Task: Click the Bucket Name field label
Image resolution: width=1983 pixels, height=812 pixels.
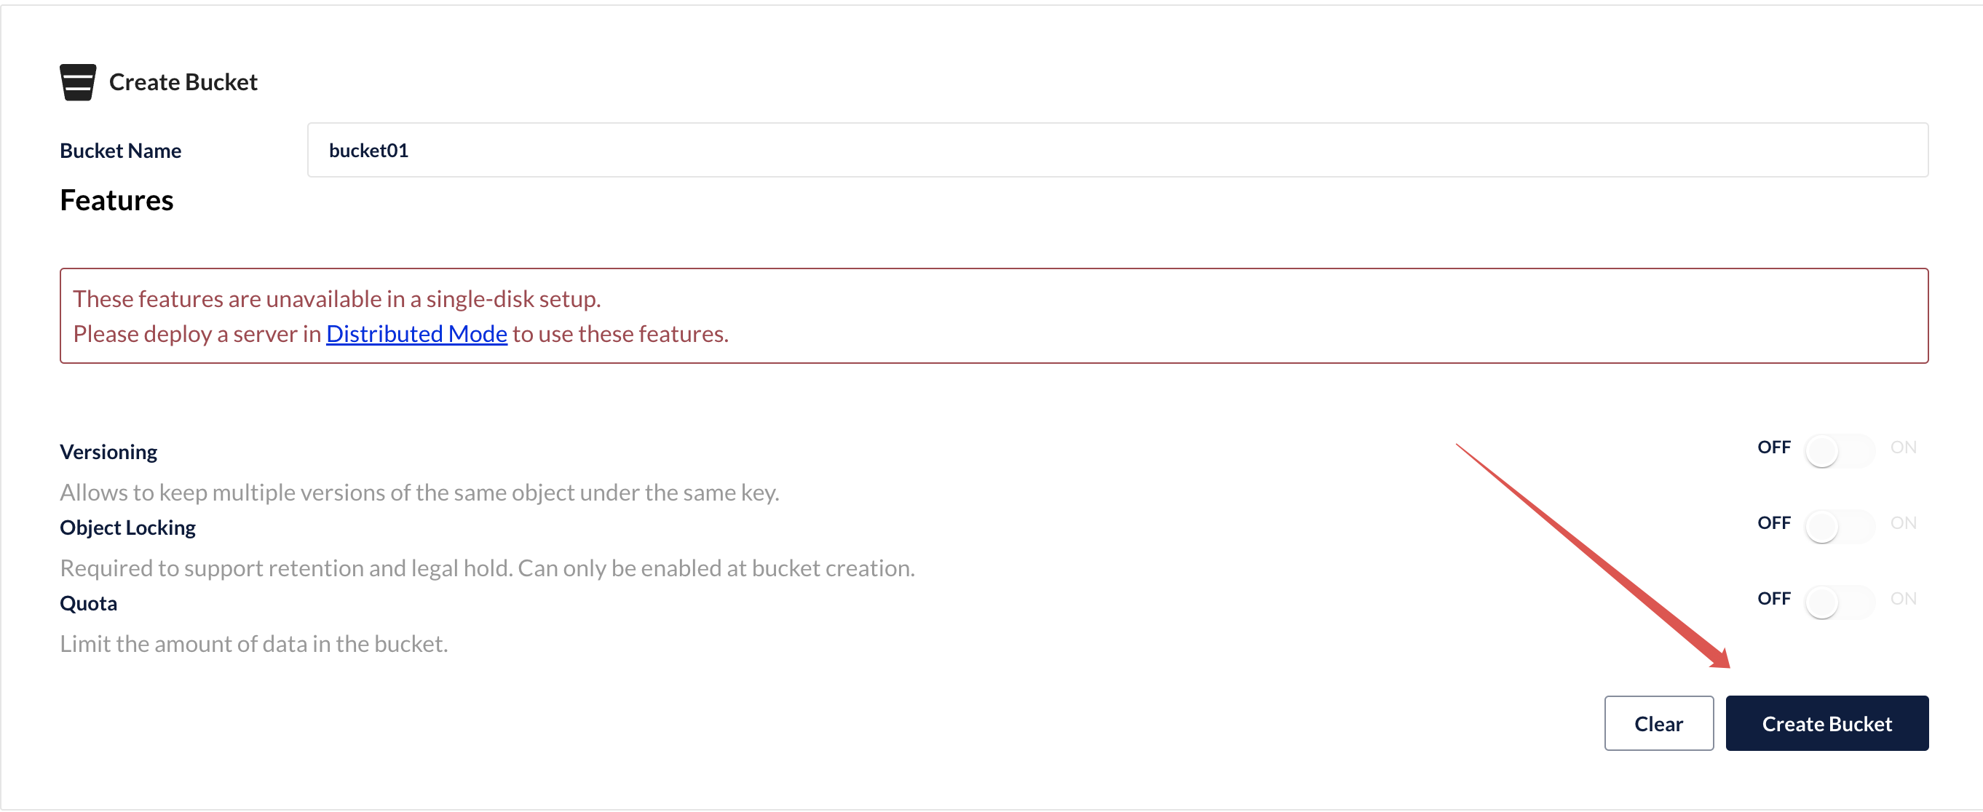Action: [121, 151]
